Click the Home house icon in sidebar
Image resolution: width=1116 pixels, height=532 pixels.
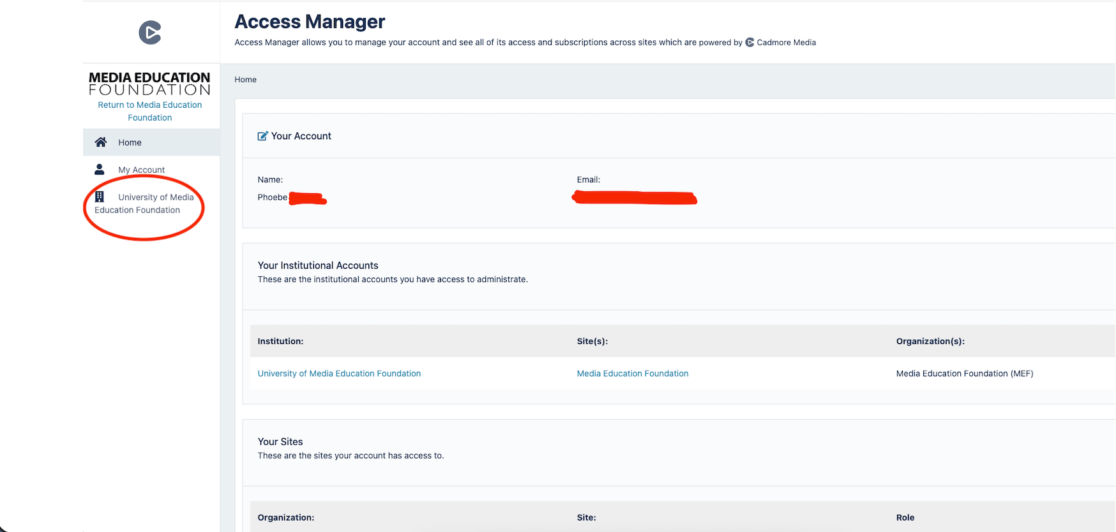[x=100, y=142]
